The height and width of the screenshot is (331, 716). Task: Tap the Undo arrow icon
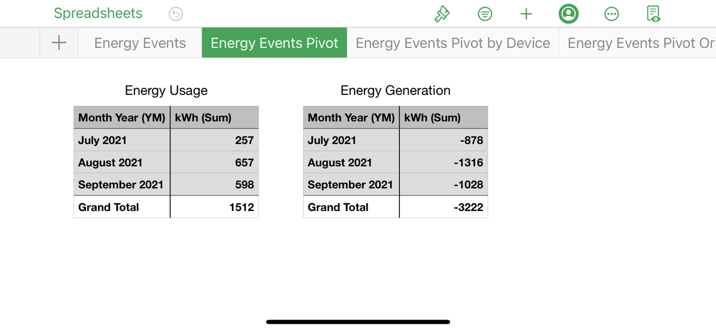click(176, 14)
